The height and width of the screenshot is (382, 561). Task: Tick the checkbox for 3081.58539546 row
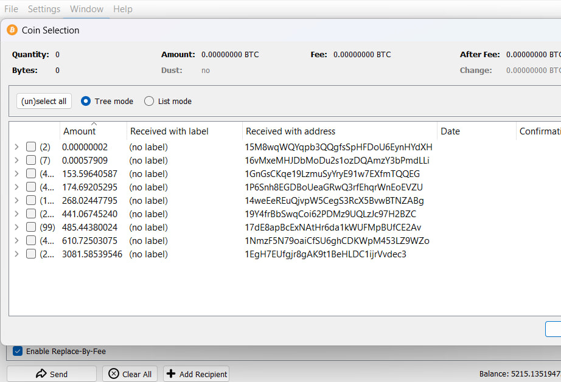coord(31,254)
